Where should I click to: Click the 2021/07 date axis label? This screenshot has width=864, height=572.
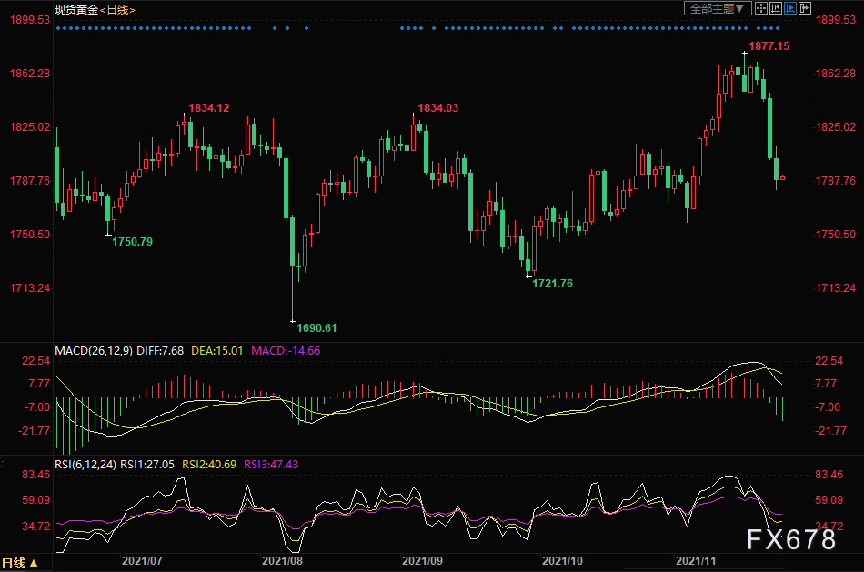click(x=142, y=561)
